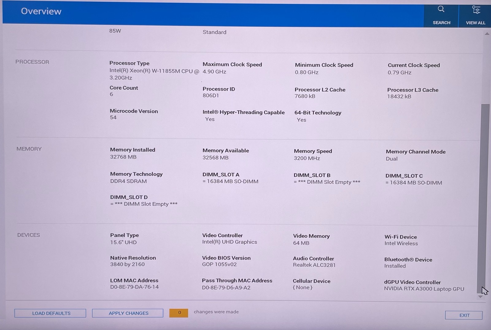Click the Pass Through MAC Address value
The image size is (491, 330).
click(x=226, y=288)
